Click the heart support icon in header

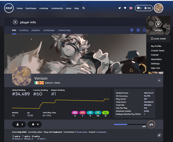click(x=125, y=8)
